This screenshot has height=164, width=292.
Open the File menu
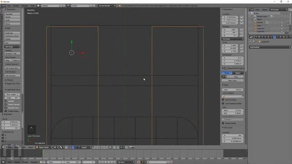(9, 6)
